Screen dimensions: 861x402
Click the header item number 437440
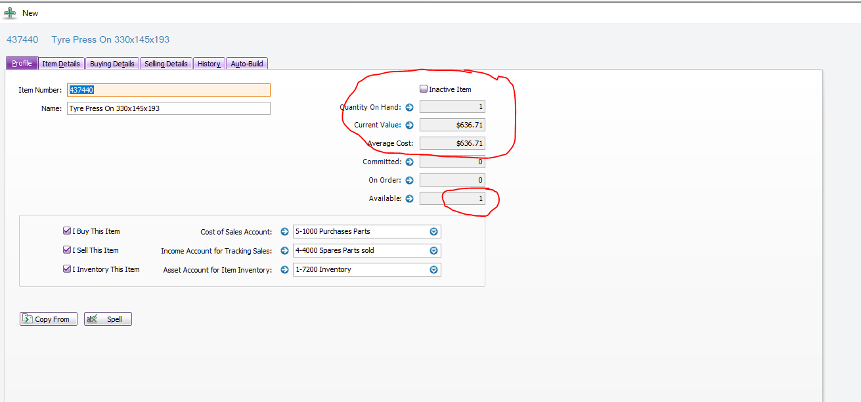22,39
